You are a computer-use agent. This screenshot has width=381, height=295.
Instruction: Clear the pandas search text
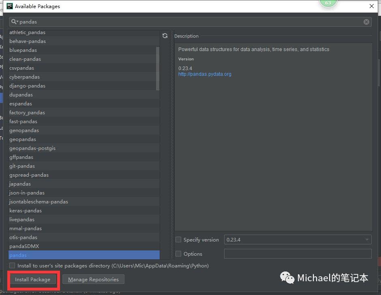pos(366,22)
